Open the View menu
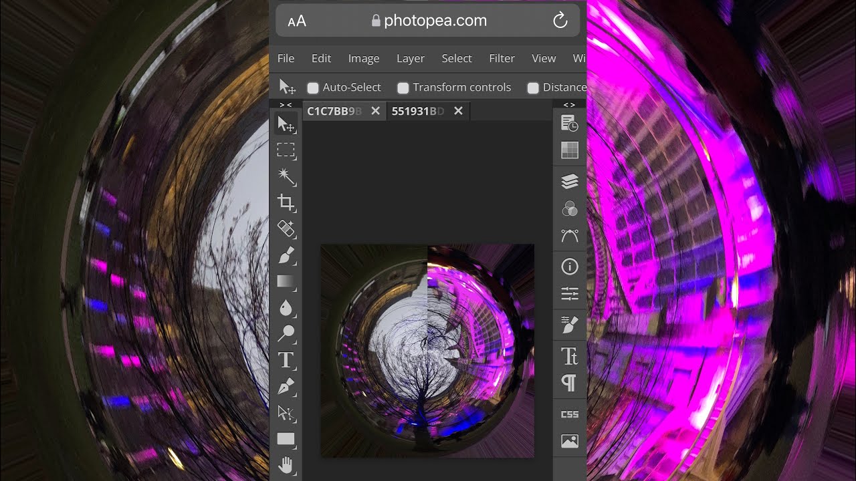The width and height of the screenshot is (856, 481). click(544, 58)
